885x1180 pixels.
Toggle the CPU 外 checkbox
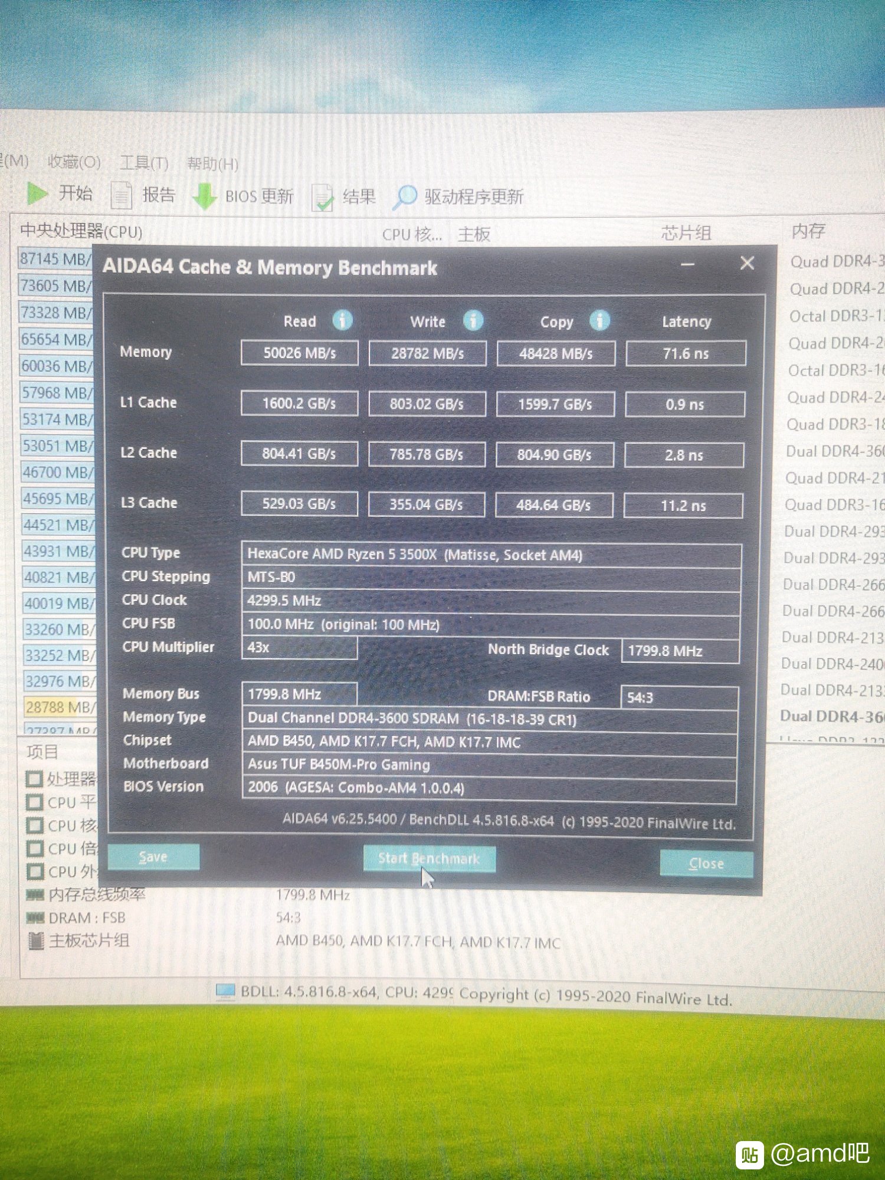click(x=35, y=871)
